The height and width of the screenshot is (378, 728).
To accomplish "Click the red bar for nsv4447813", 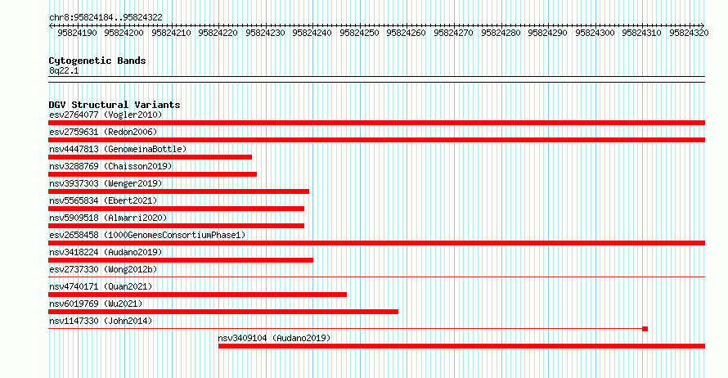I will click(150, 157).
